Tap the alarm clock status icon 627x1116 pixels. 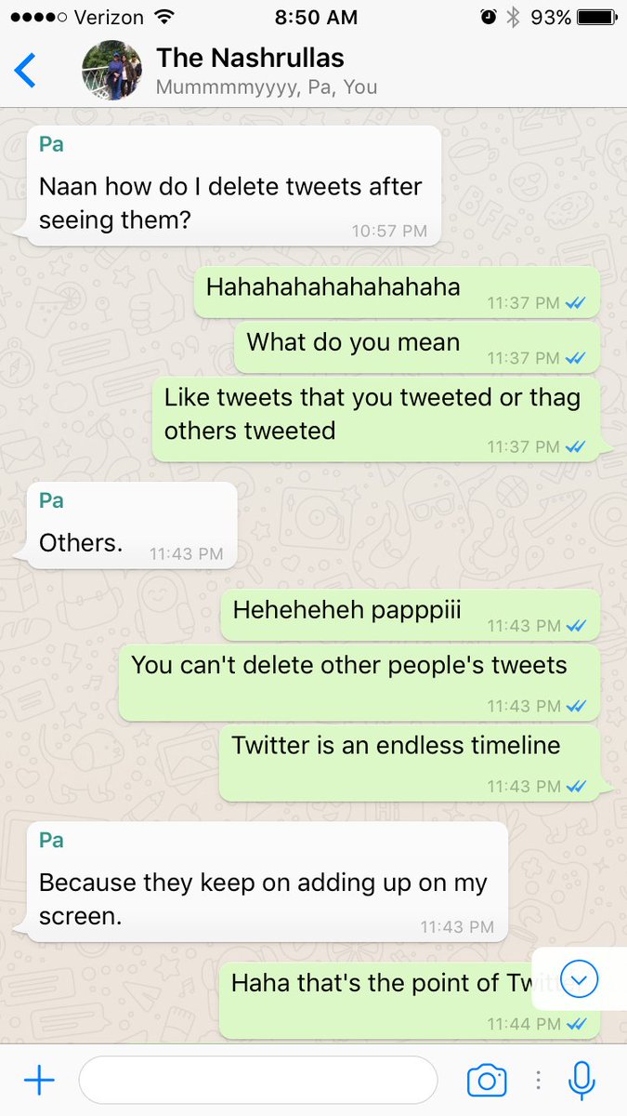(489, 17)
